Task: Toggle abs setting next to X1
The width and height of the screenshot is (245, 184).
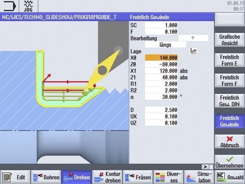Action: pos(184,71)
